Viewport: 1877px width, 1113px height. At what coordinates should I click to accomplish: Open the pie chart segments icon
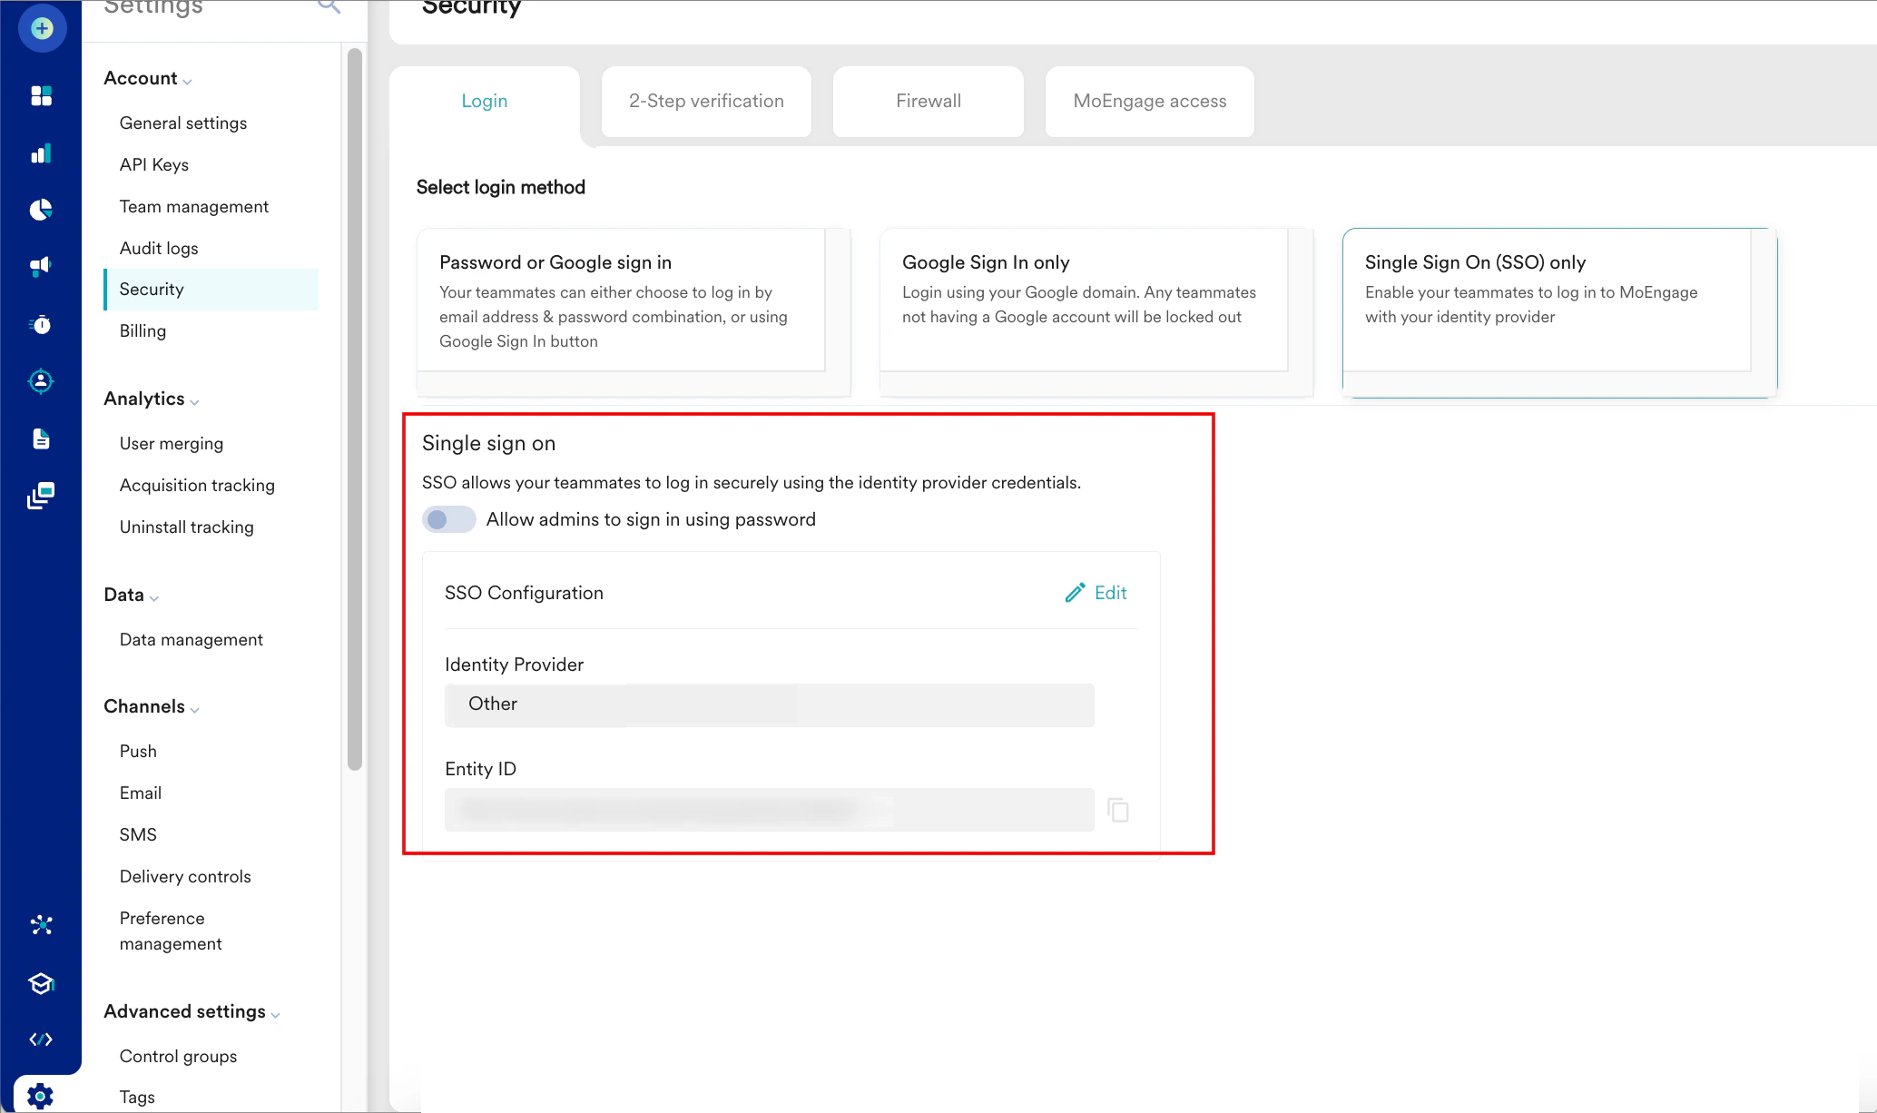point(42,210)
